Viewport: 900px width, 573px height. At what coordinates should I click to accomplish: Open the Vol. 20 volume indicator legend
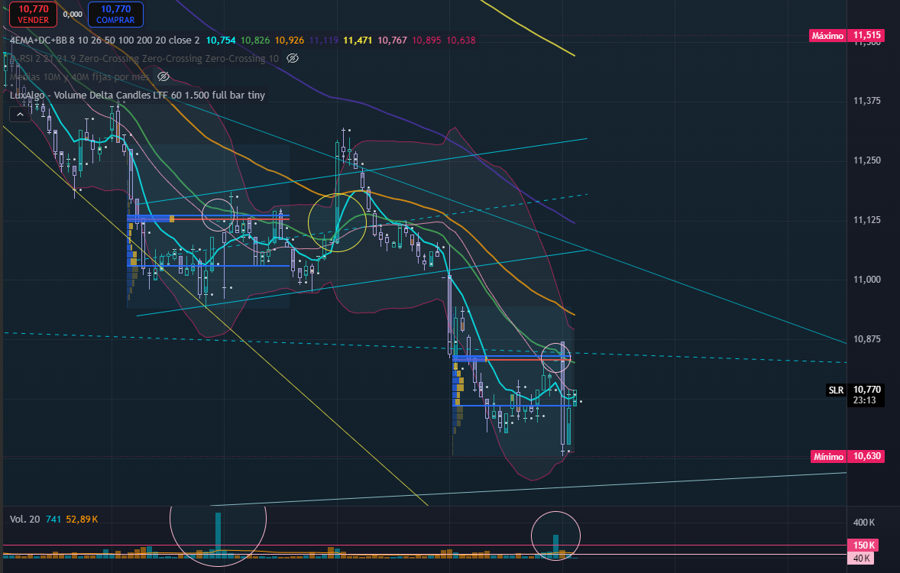tap(24, 519)
